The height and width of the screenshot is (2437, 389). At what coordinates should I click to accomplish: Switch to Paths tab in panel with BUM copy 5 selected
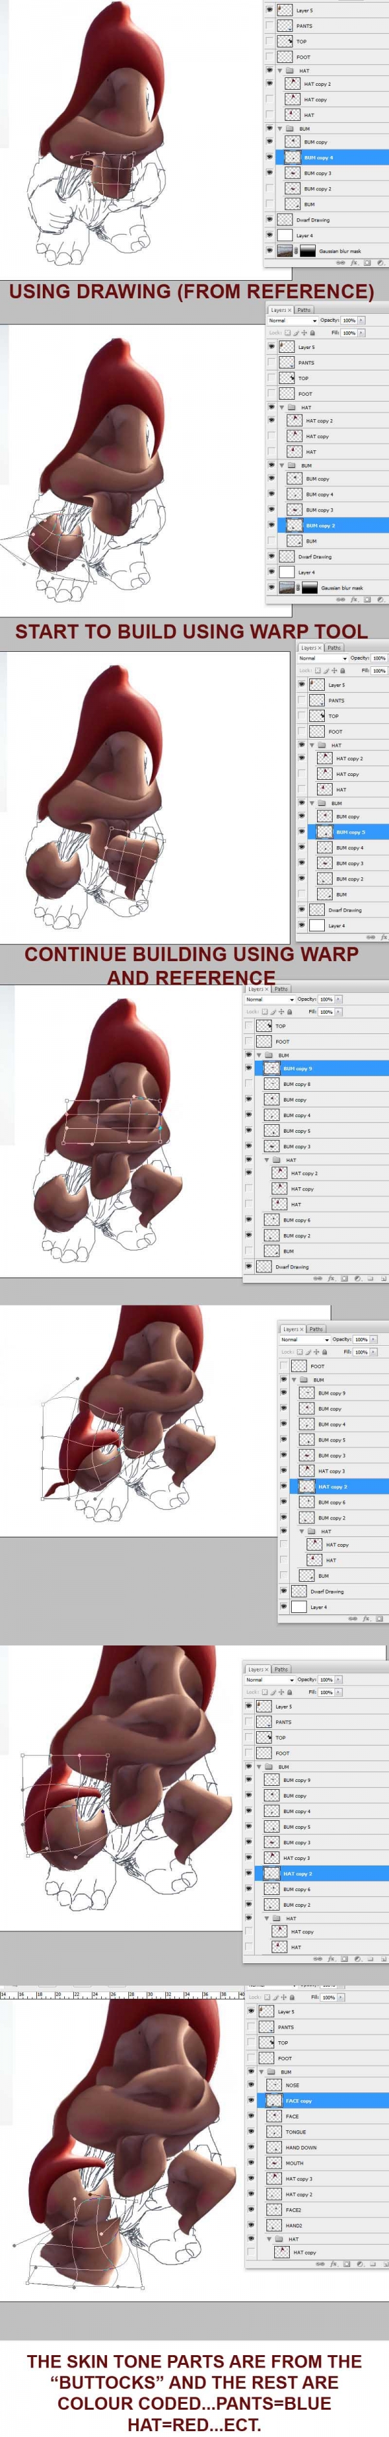(x=335, y=648)
